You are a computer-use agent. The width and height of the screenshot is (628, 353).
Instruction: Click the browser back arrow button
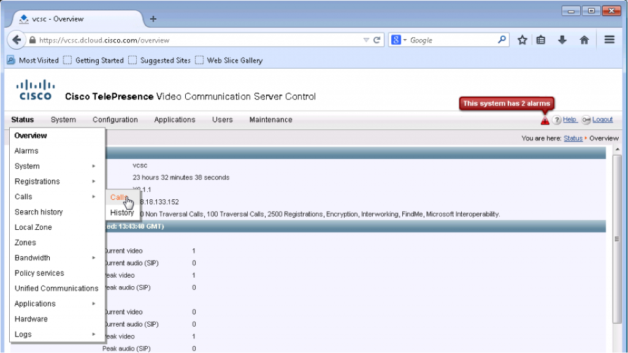coord(17,40)
